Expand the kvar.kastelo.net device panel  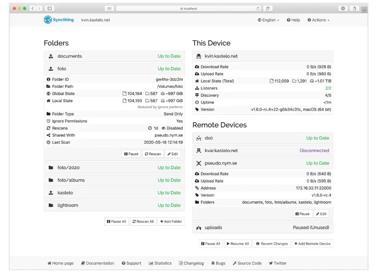(x=263, y=150)
